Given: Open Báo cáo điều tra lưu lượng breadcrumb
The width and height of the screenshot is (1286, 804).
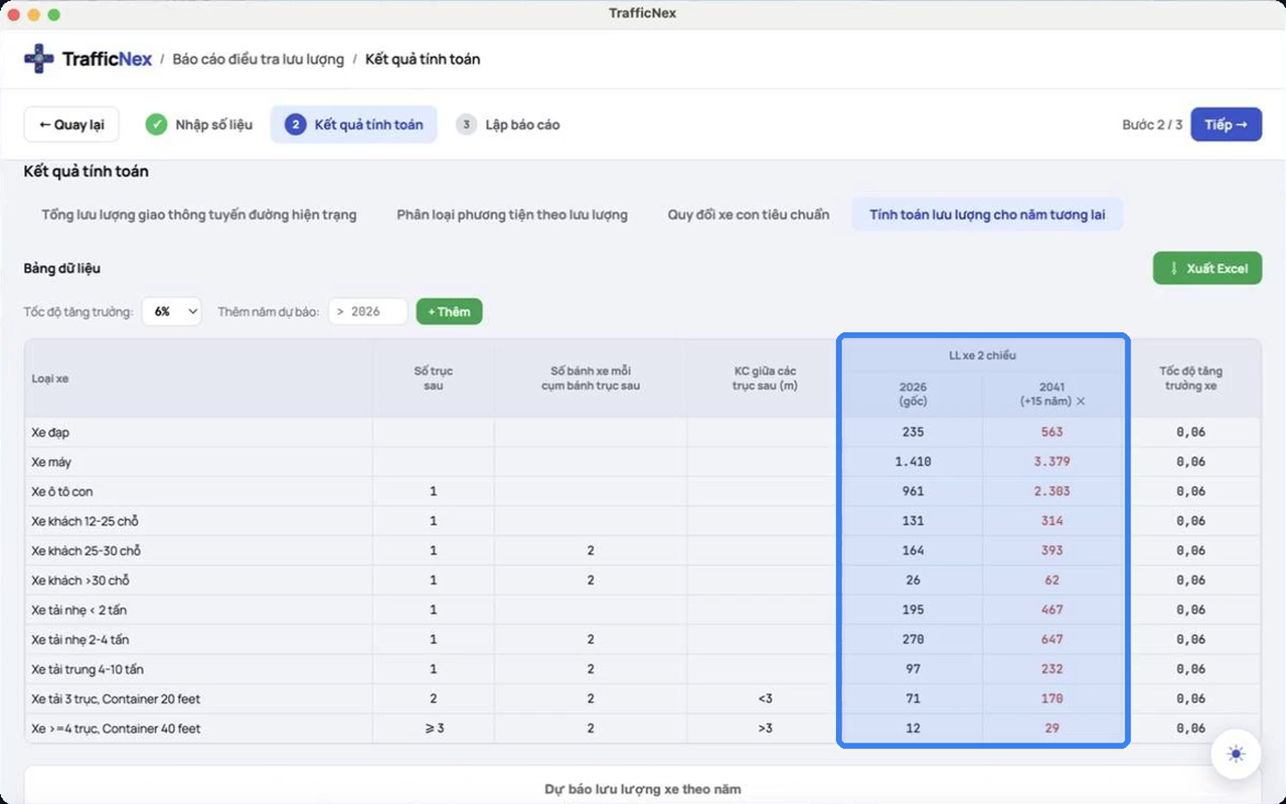Looking at the screenshot, I should tap(258, 59).
